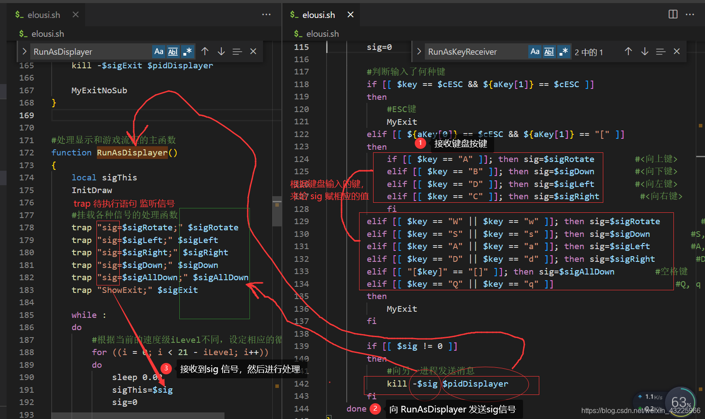Go to previous match in left find widget
Screen dimensions: 705x419
(x=205, y=52)
